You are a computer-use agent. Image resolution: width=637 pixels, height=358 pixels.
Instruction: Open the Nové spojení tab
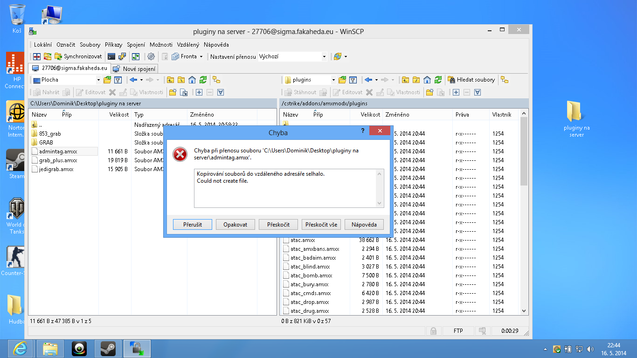134,69
